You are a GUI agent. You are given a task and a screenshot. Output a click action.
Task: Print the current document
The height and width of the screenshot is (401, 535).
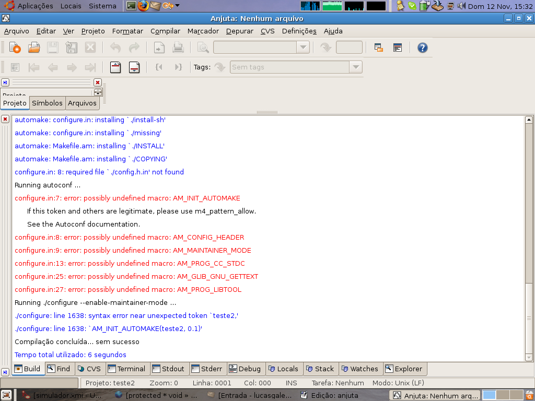[x=178, y=48]
